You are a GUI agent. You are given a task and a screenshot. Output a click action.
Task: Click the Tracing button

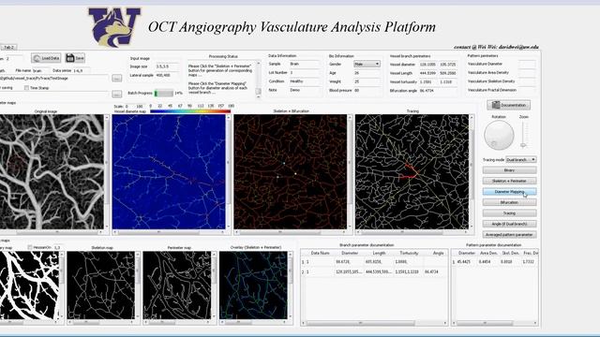pyautogui.click(x=509, y=212)
